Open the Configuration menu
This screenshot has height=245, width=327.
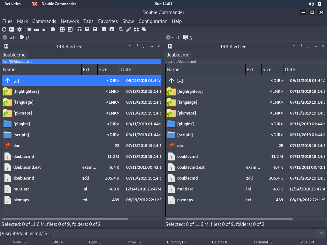(153, 21)
